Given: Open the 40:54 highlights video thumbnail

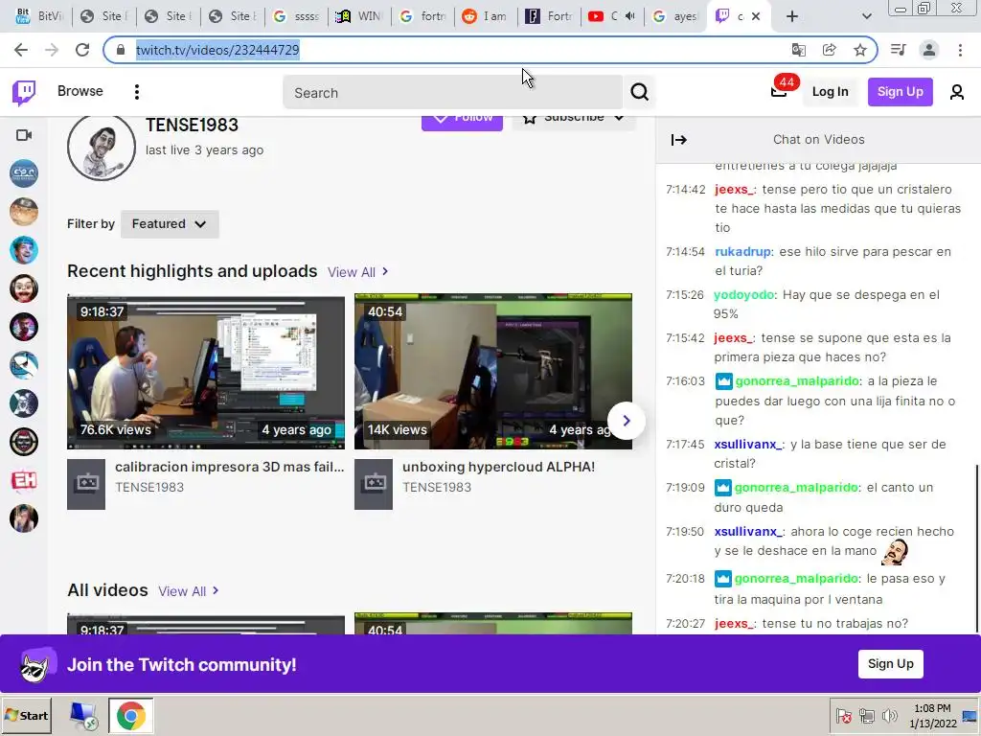Looking at the screenshot, I should [x=493, y=373].
